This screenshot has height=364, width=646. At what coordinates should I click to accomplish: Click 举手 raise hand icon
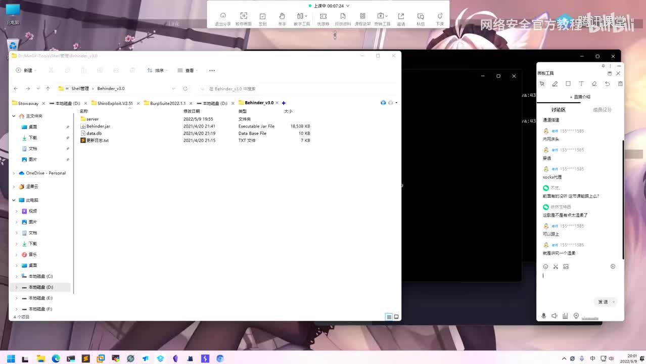click(x=282, y=19)
